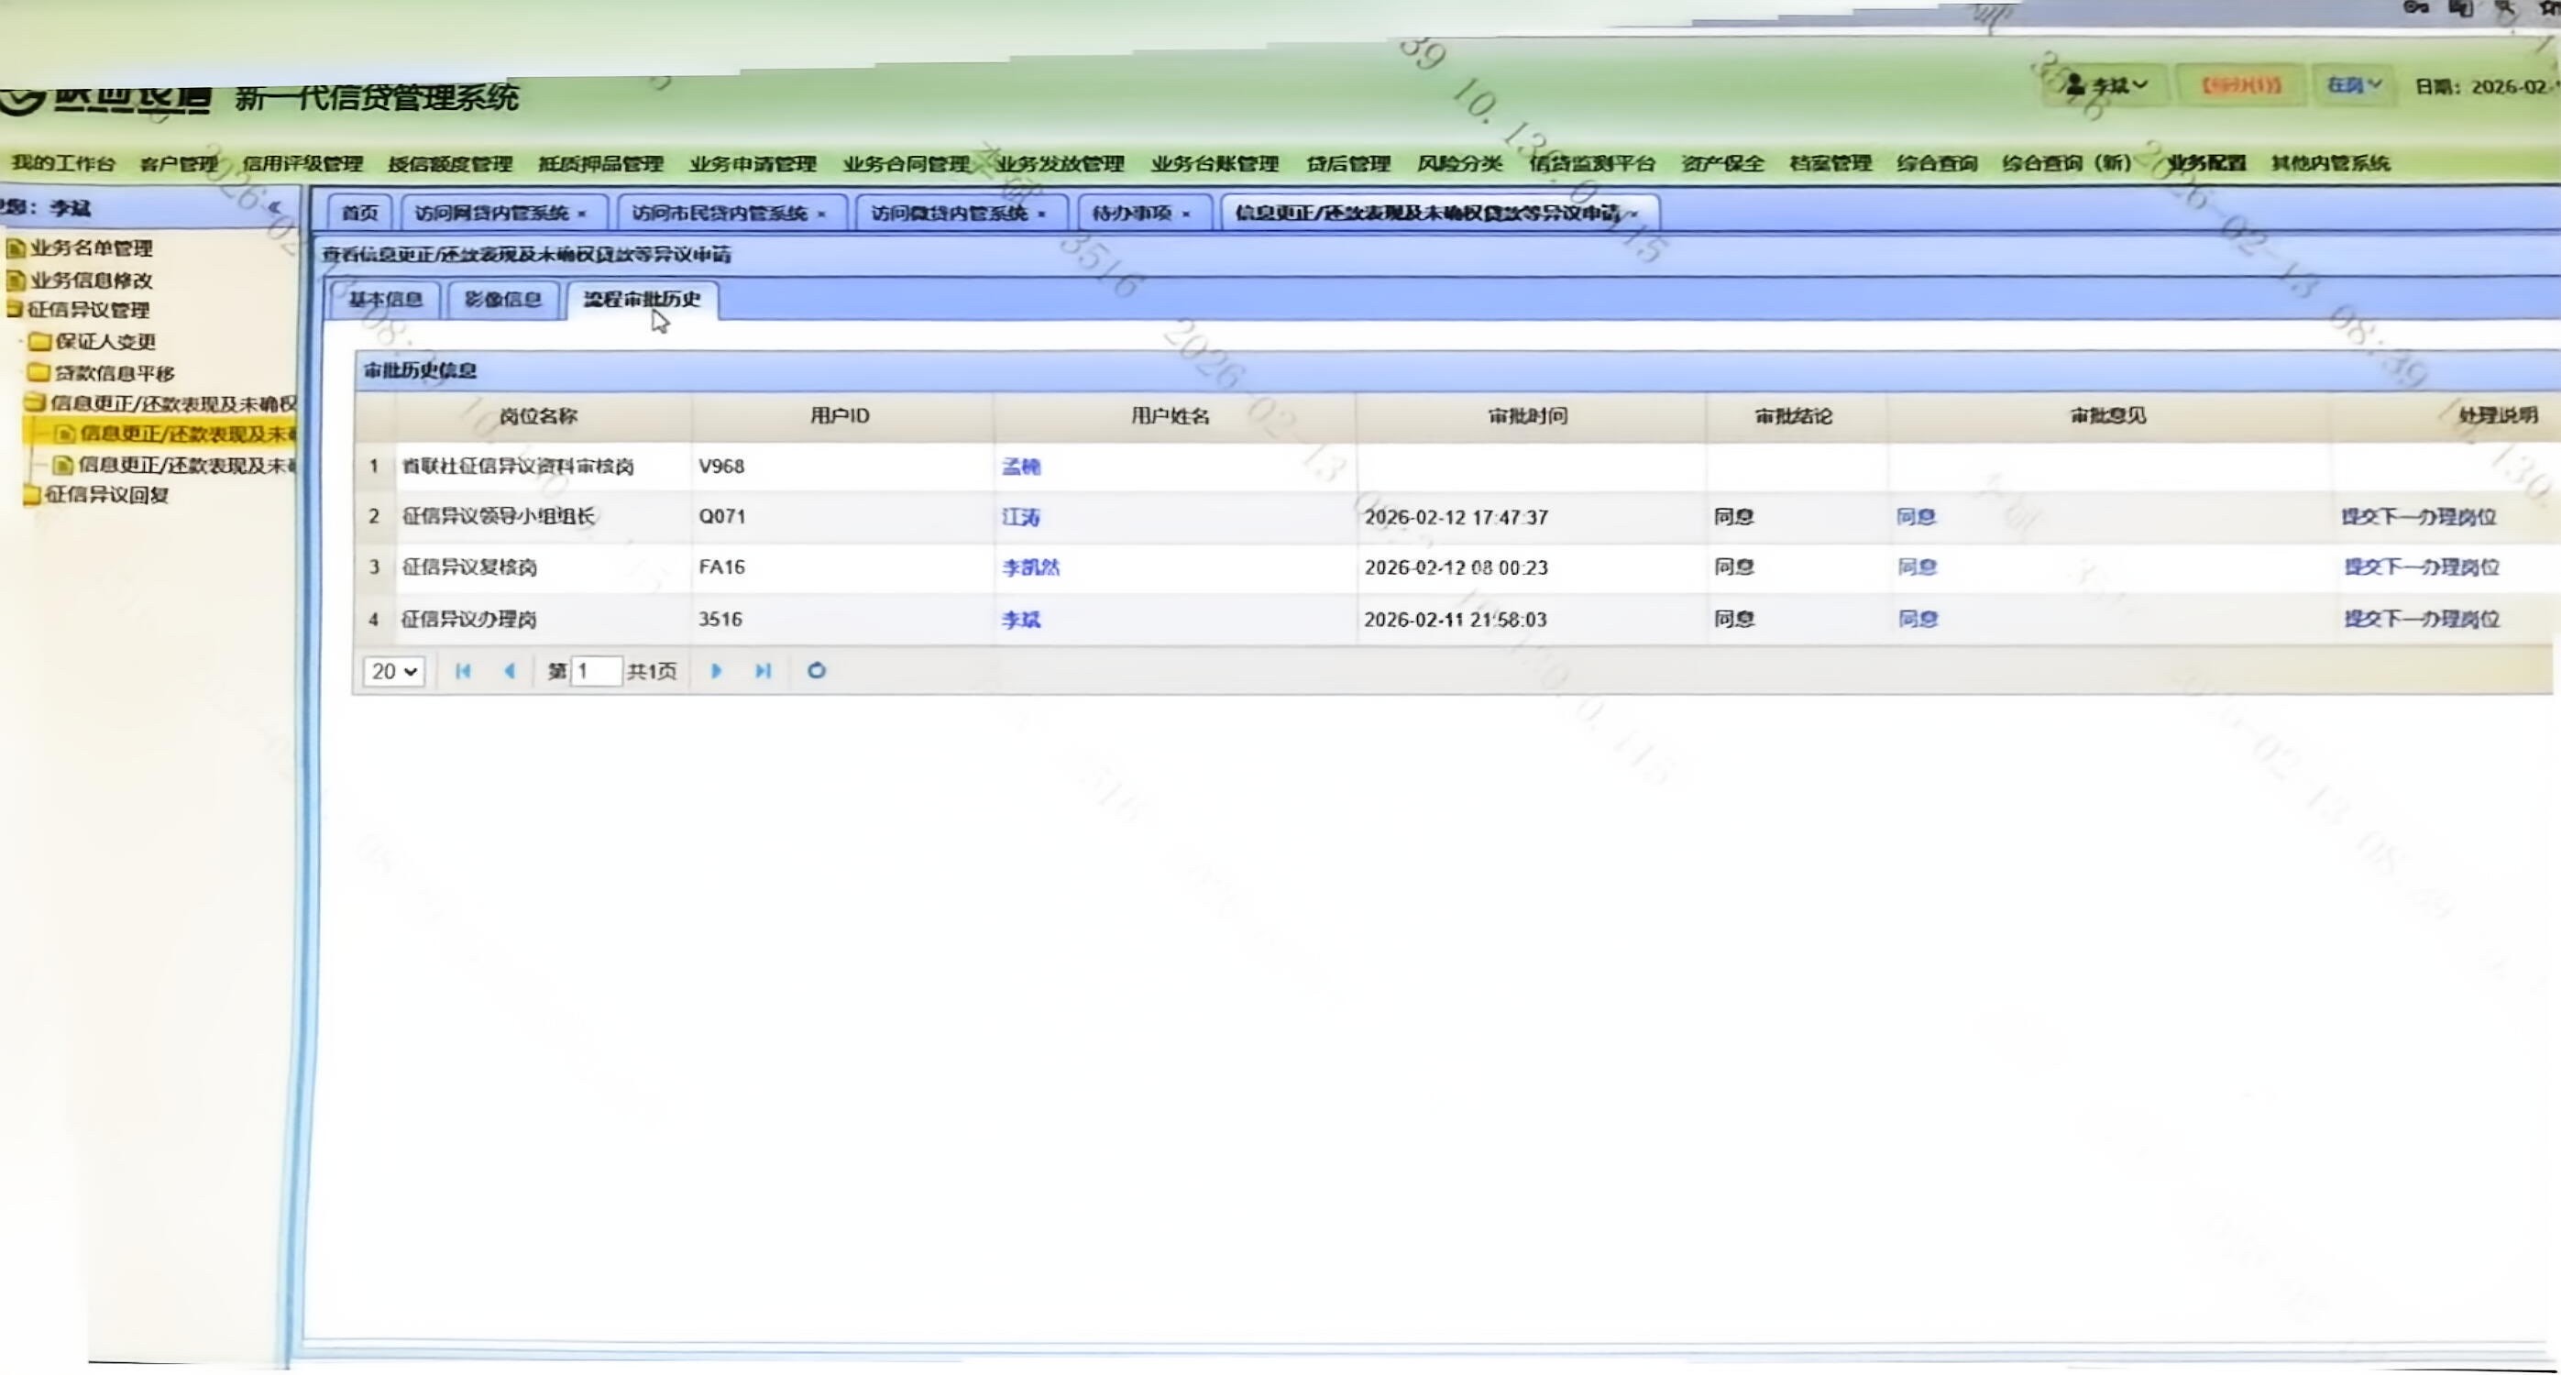Image resolution: width=2561 pixels, height=1375 pixels.
Task: Click user name link 江涛
Action: (x=1020, y=518)
